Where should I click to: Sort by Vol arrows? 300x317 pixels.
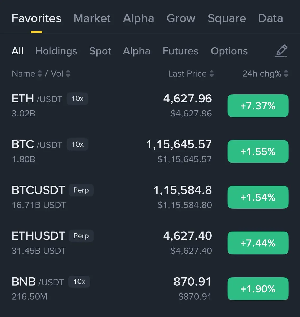tap(68, 73)
